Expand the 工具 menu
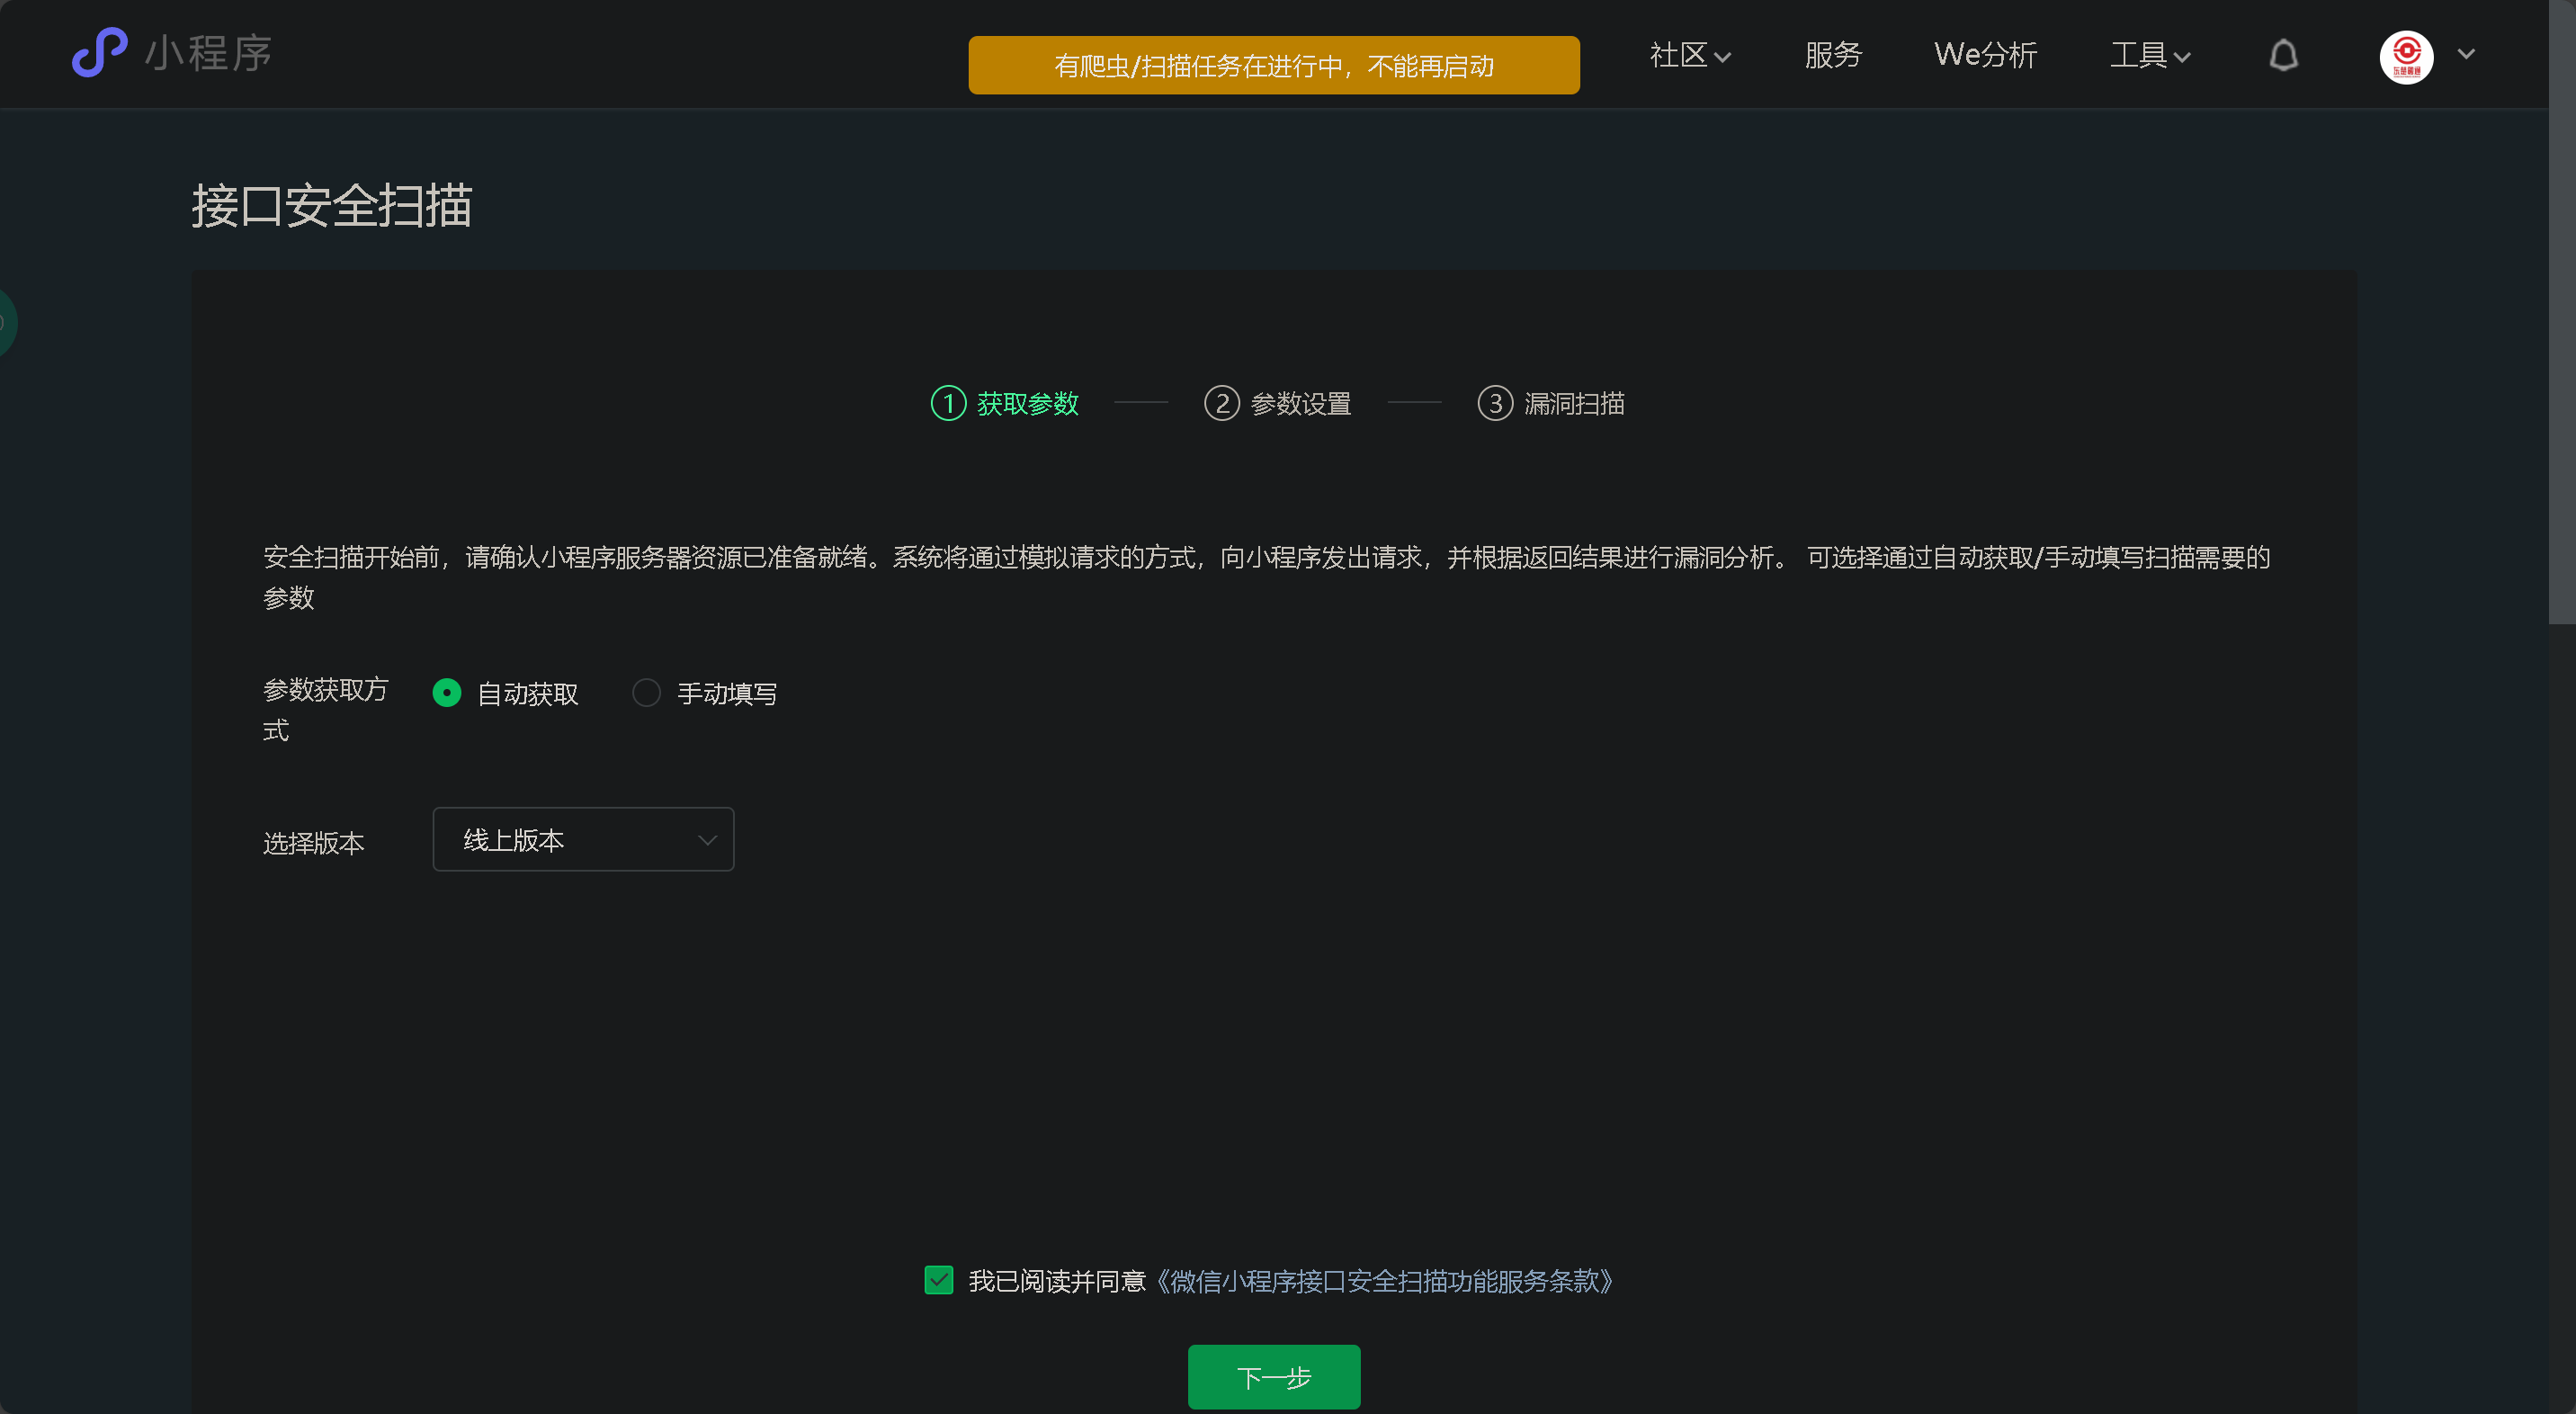 (2149, 55)
